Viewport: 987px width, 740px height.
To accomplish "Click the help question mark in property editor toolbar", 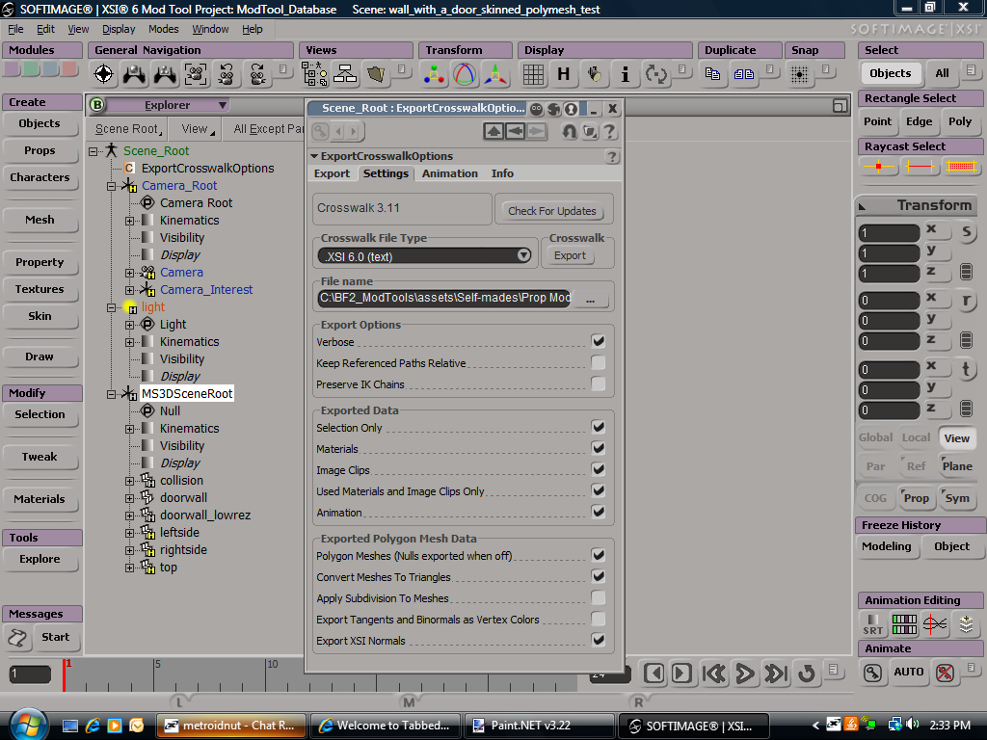I will click(609, 131).
